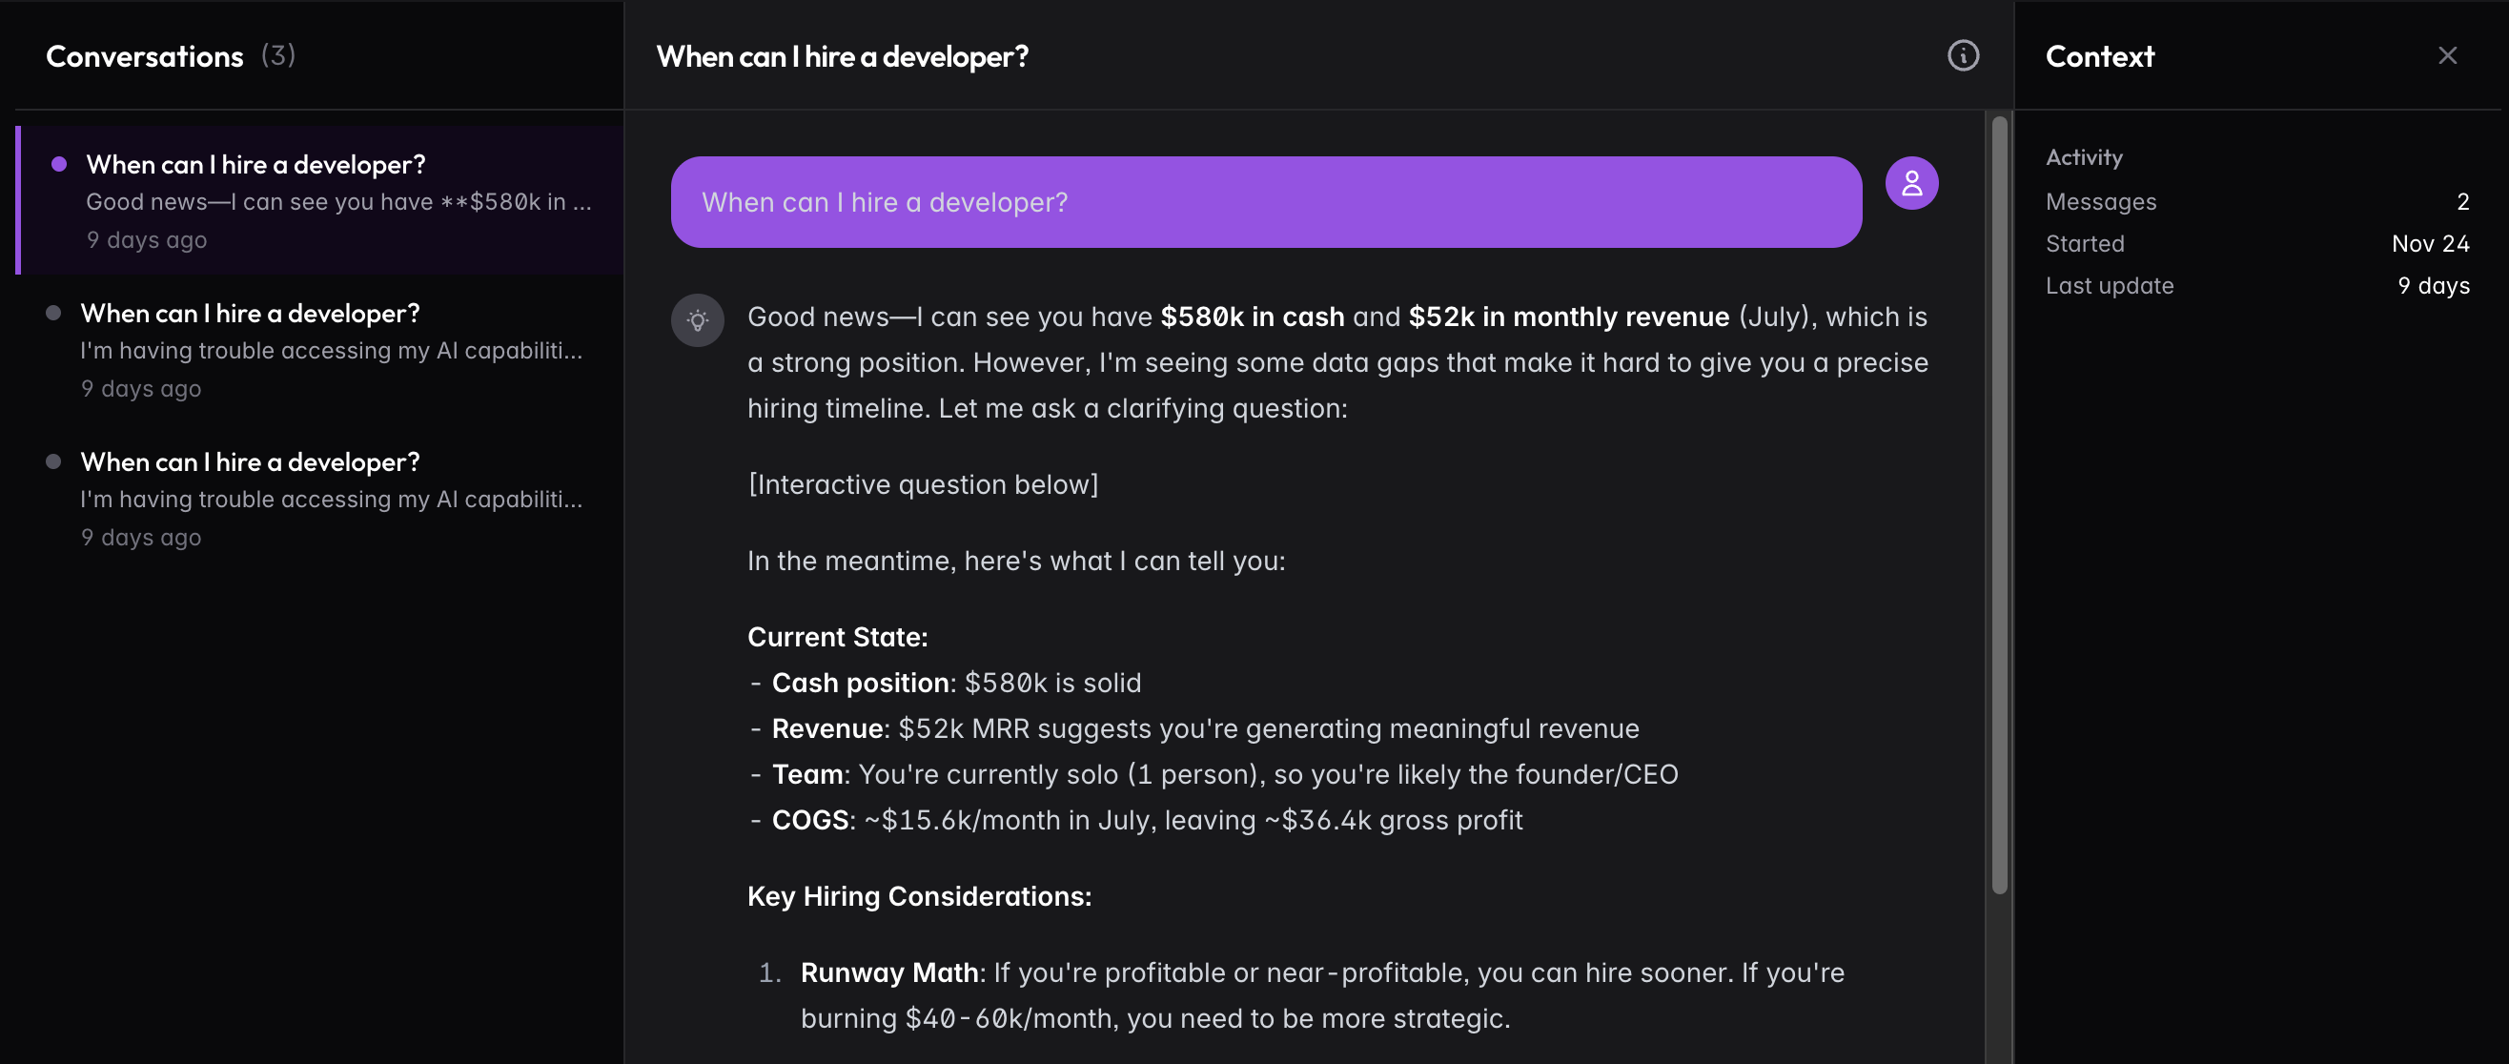The width and height of the screenshot is (2509, 1064).
Task: Click the info icon in chat header
Action: click(1963, 55)
